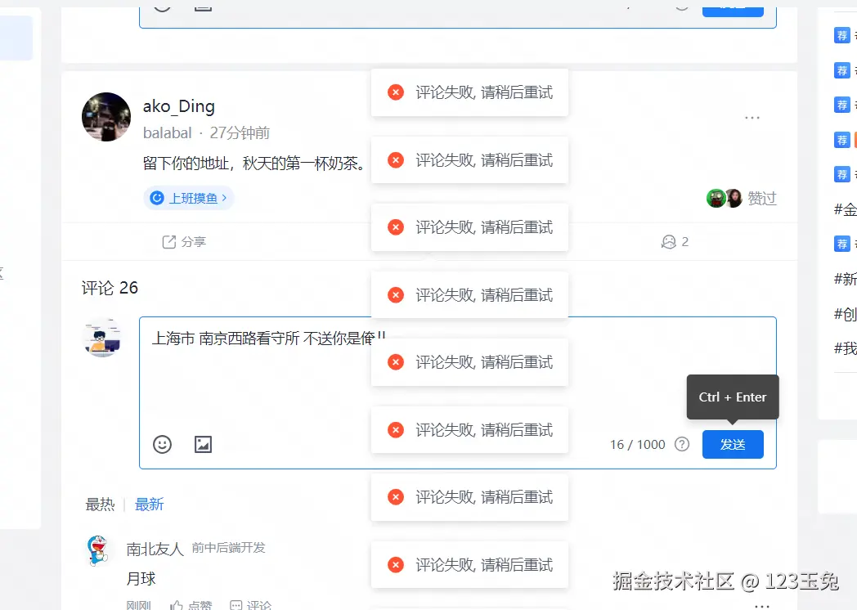
Task: Open the emoji picker in the comment box
Action: 162,444
